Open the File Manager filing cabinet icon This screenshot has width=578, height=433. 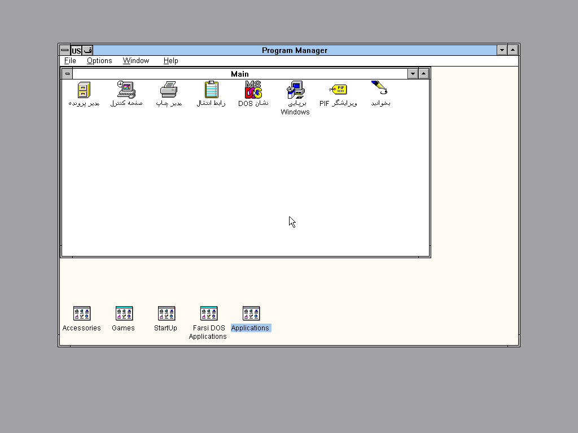(84, 90)
